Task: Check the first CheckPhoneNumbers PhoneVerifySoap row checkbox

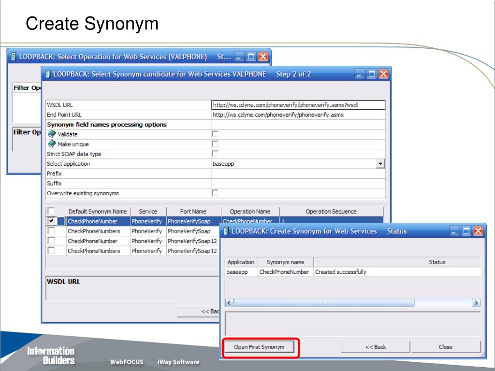Action: [x=51, y=231]
